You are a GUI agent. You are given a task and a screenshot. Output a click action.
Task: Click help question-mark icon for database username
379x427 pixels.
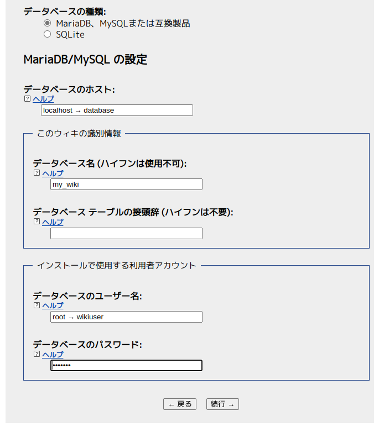[x=37, y=305]
